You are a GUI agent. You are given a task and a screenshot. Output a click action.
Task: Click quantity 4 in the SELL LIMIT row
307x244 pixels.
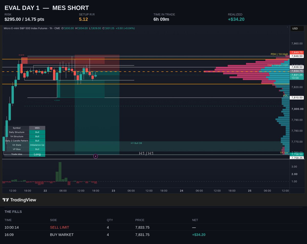click(108, 227)
